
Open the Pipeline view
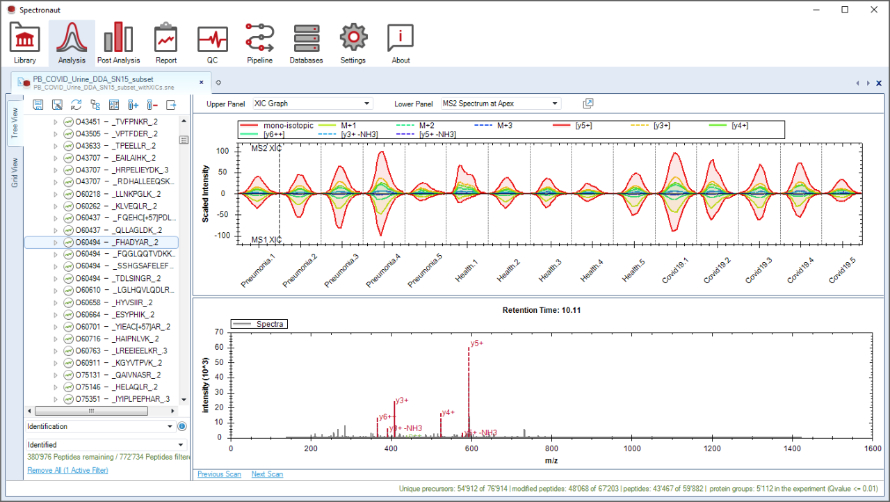[x=259, y=42]
